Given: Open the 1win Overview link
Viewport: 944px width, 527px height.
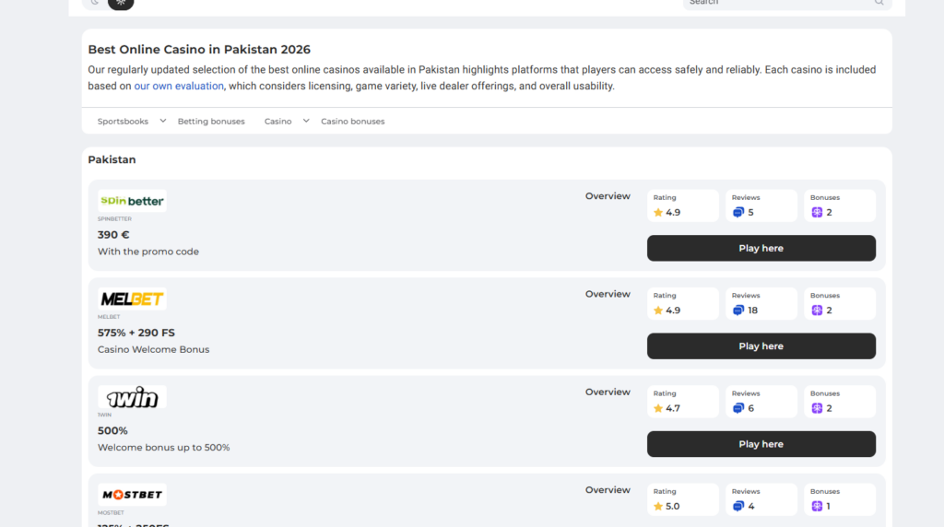Looking at the screenshot, I should [608, 392].
